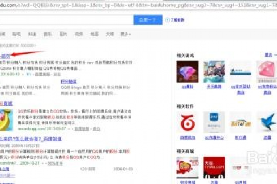Screen dimensions: 277x184
Task: Open the 财付通 text link
Action: 241,138
